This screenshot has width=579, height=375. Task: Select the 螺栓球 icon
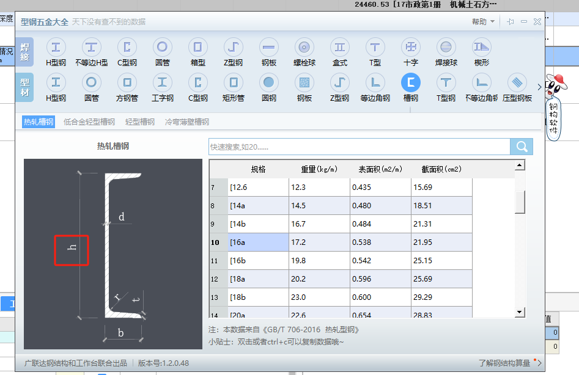(x=304, y=47)
